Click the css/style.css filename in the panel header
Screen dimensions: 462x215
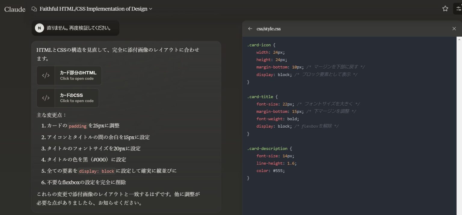pyautogui.click(x=268, y=29)
